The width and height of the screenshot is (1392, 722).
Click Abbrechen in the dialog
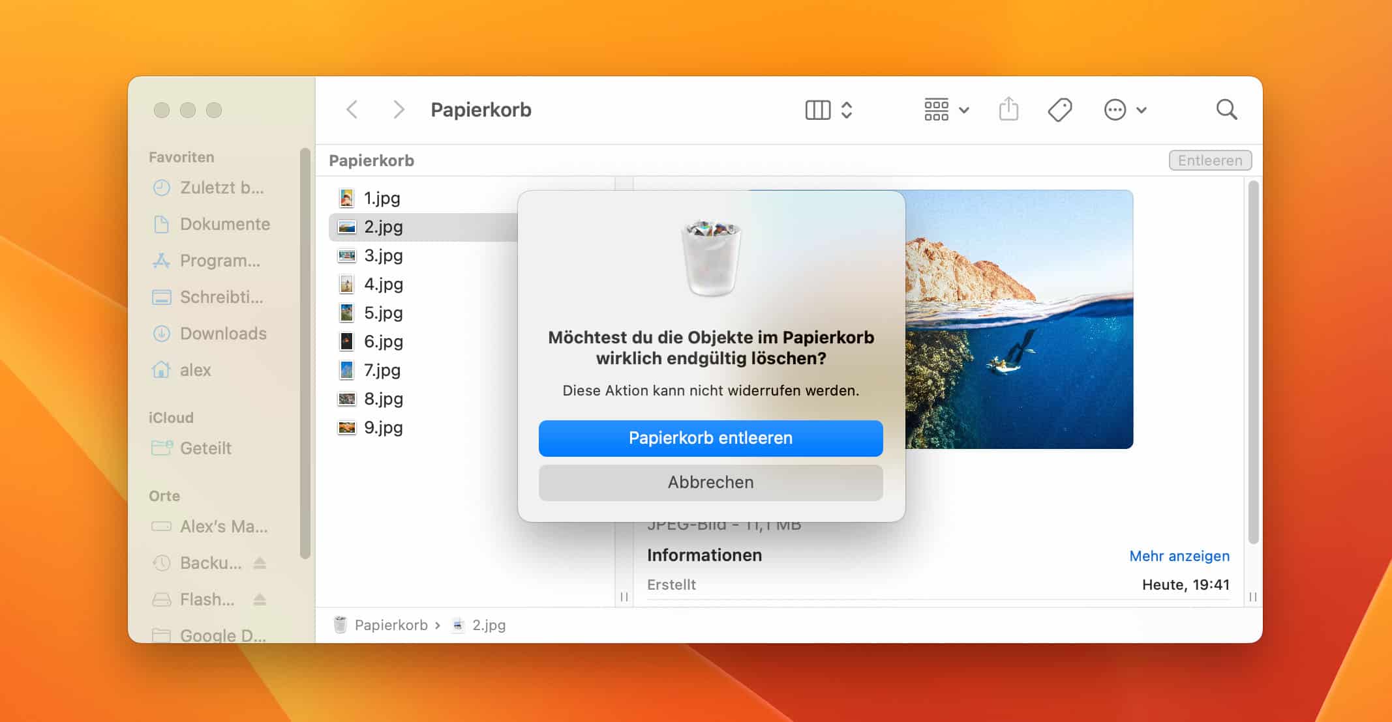tap(710, 482)
